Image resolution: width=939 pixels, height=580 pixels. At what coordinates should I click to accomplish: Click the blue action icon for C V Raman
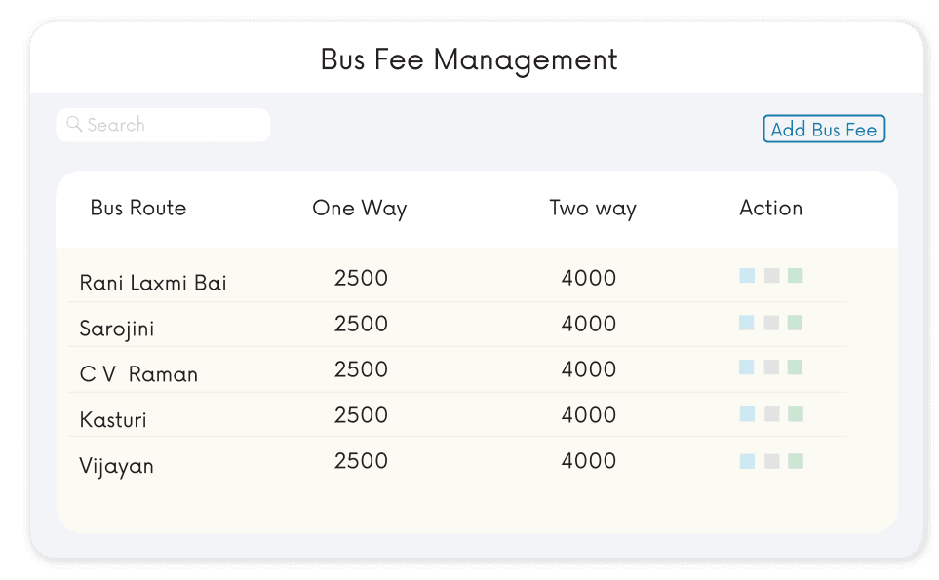747,367
